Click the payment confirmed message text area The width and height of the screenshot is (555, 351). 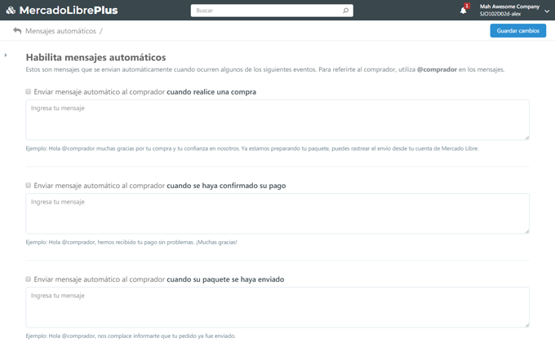pyautogui.click(x=277, y=213)
